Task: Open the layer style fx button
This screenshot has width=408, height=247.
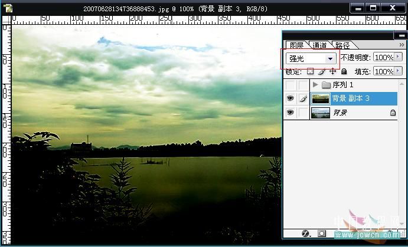Action: click(306, 233)
